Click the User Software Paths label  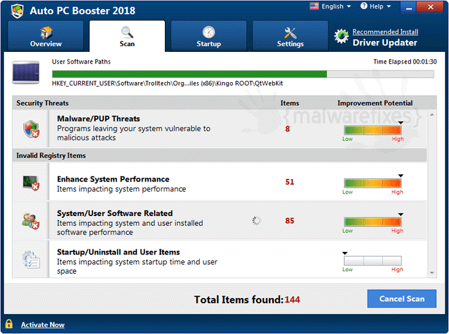81,62
